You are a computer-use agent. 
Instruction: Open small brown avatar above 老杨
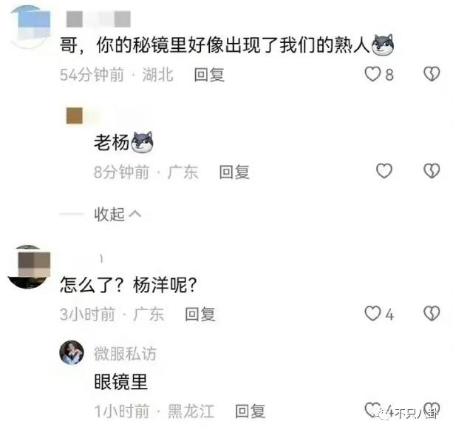75,115
